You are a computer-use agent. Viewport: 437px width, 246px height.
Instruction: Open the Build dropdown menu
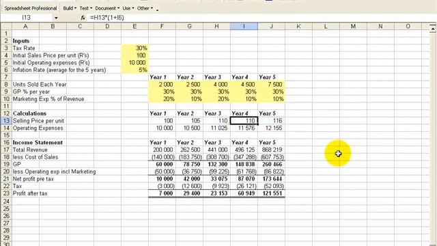click(x=70, y=8)
